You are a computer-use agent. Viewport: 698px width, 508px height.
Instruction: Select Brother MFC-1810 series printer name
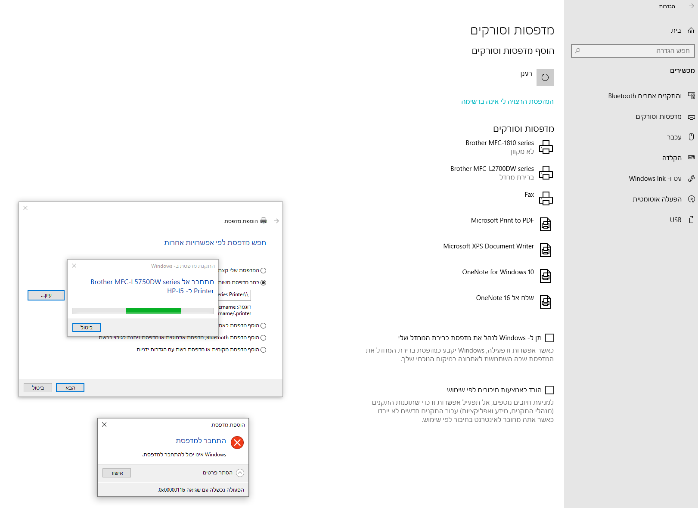pos(499,143)
